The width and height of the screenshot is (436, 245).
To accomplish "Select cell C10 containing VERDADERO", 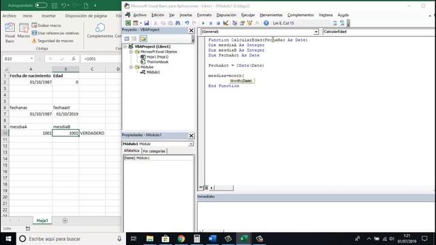I will (x=92, y=133).
